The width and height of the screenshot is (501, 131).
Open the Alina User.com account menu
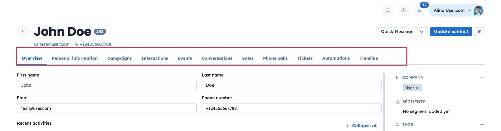pos(451,10)
